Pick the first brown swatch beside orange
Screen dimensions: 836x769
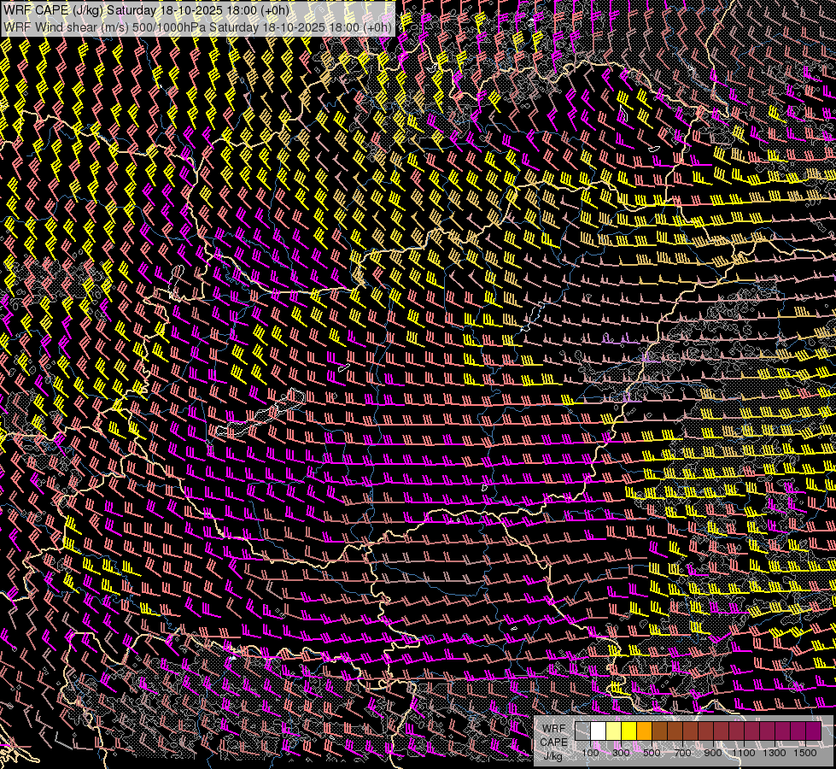(659, 731)
